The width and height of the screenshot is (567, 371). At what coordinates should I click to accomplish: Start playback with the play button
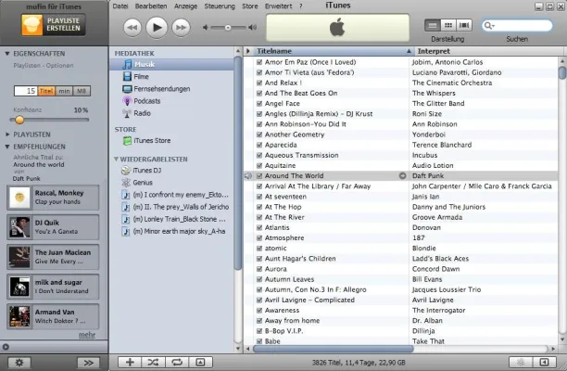click(x=157, y=28)
